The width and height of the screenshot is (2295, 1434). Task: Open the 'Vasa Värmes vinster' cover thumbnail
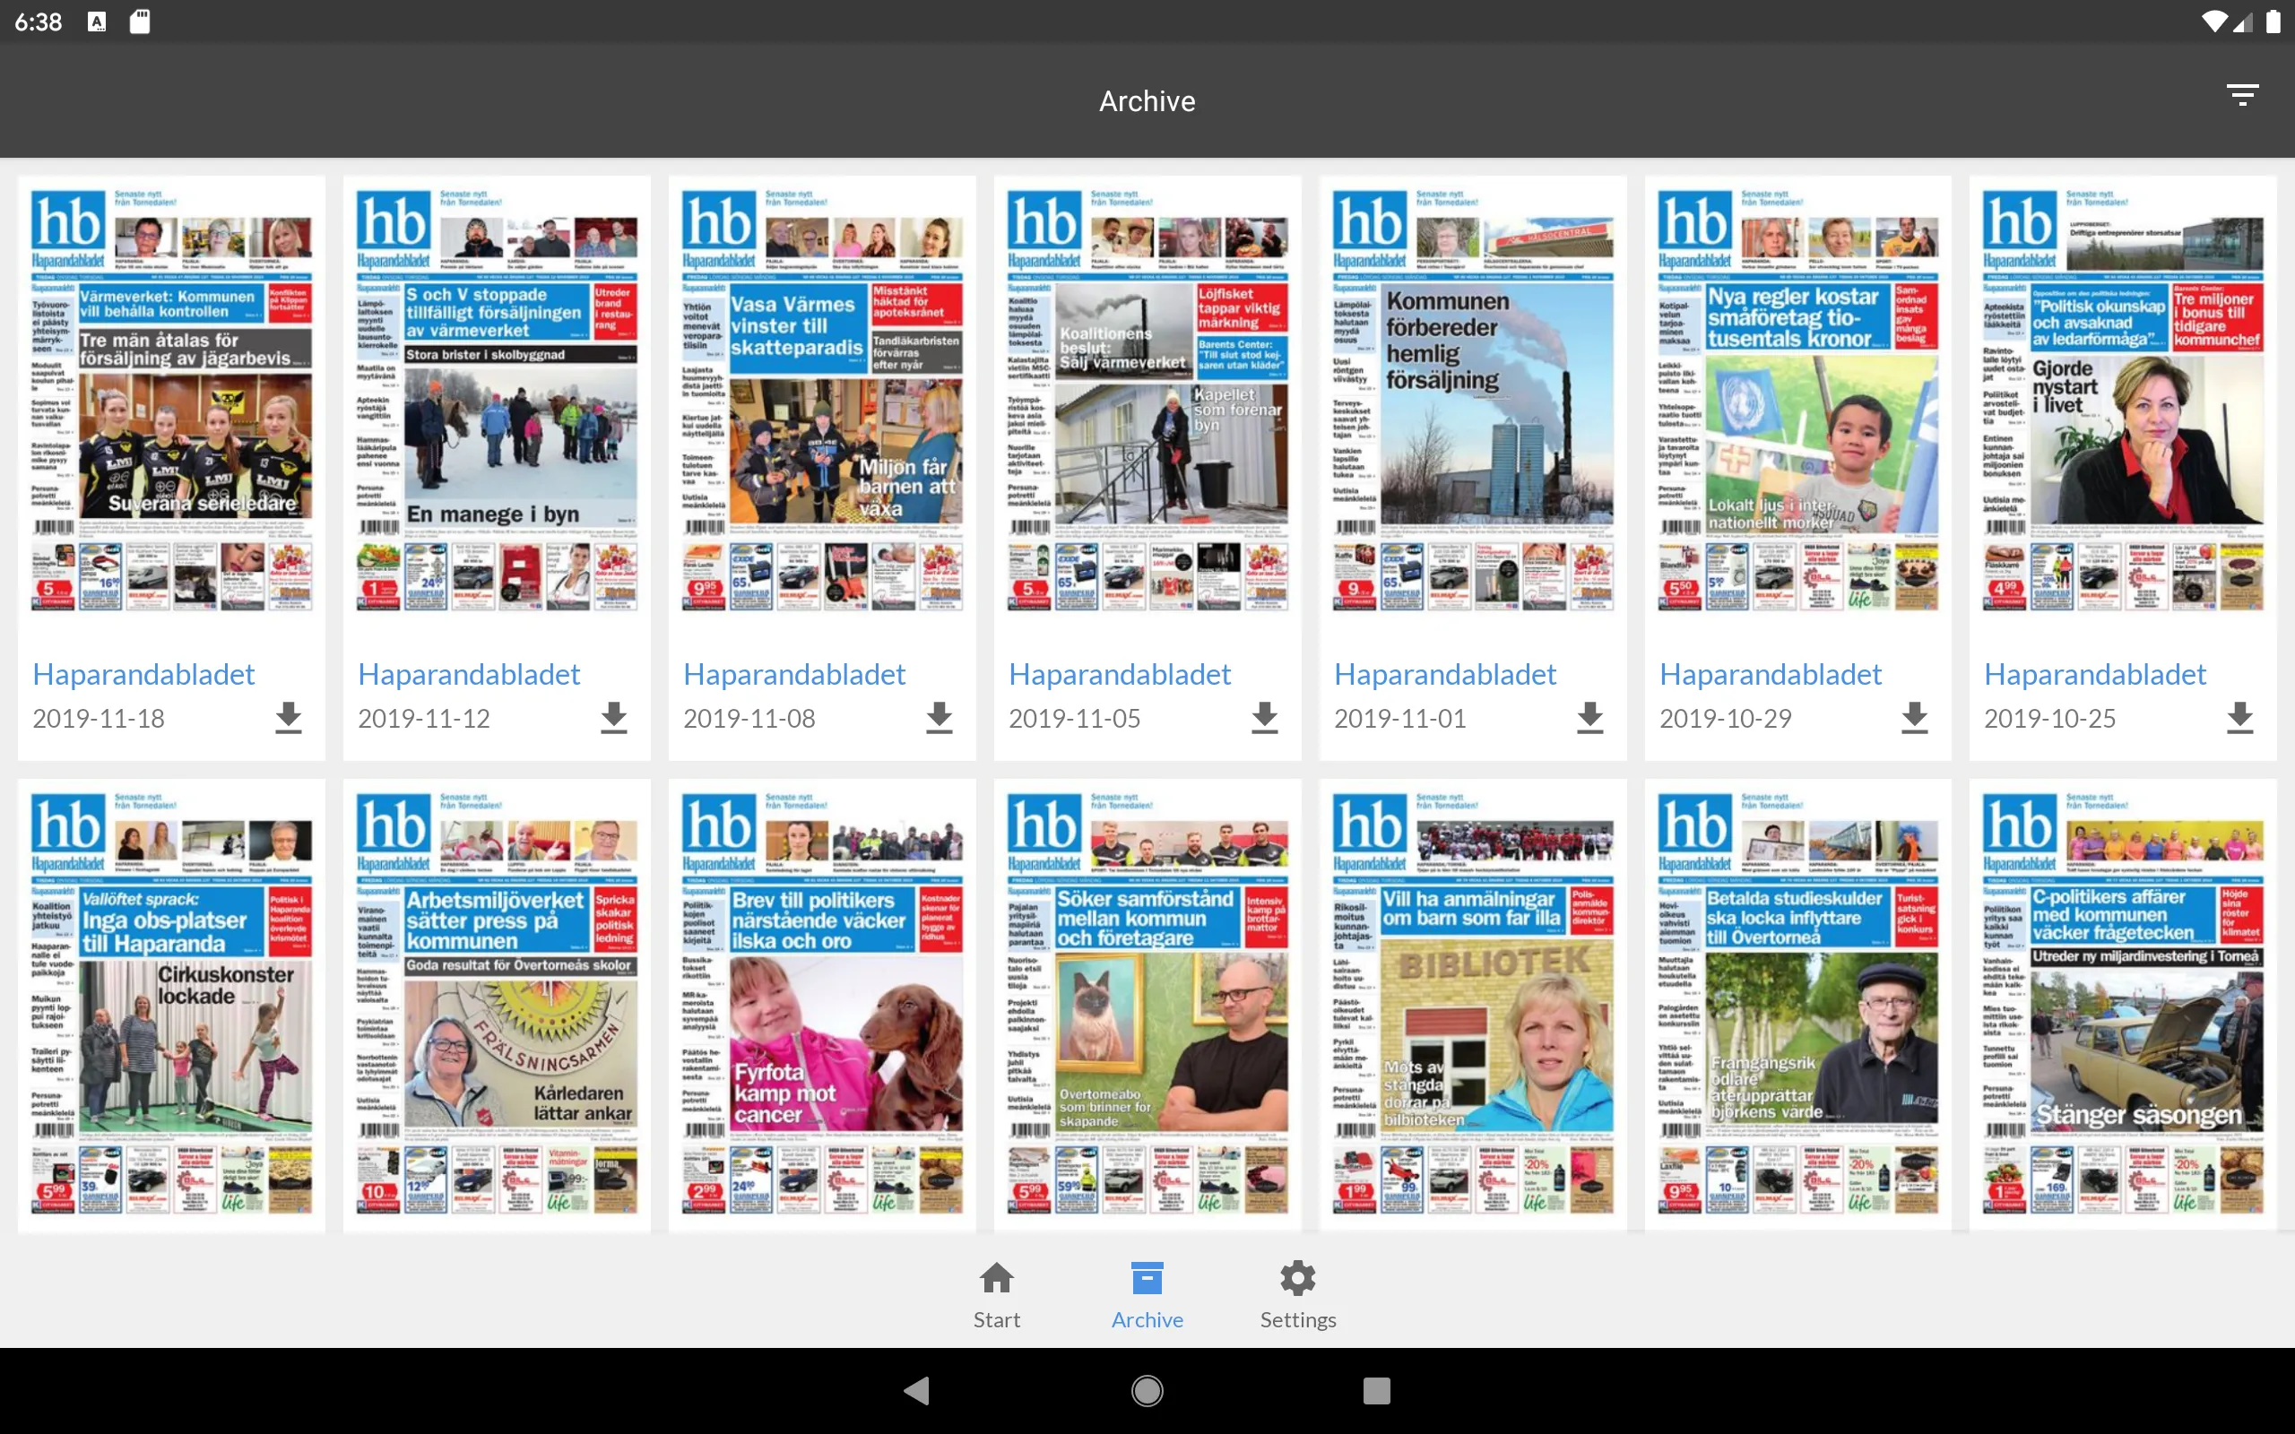click(x=822, y=401)
